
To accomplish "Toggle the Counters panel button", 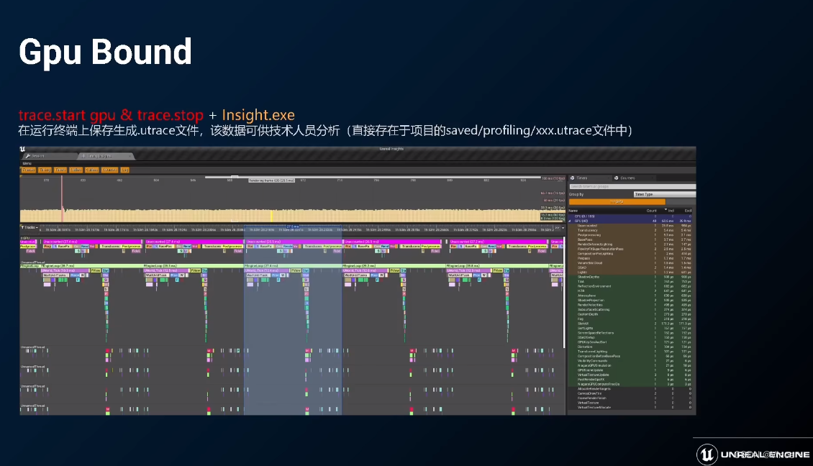I will [110, 170].
